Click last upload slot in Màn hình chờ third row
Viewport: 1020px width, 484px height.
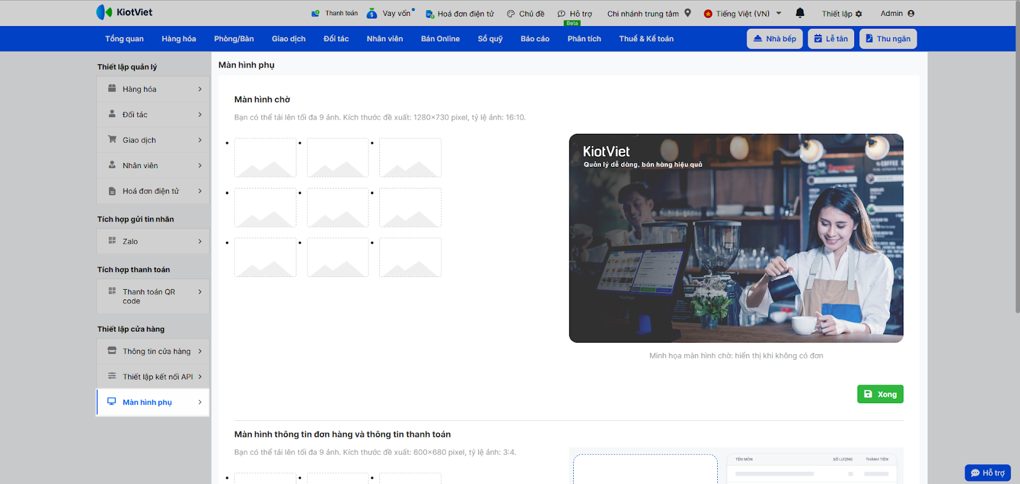[411, 257]
